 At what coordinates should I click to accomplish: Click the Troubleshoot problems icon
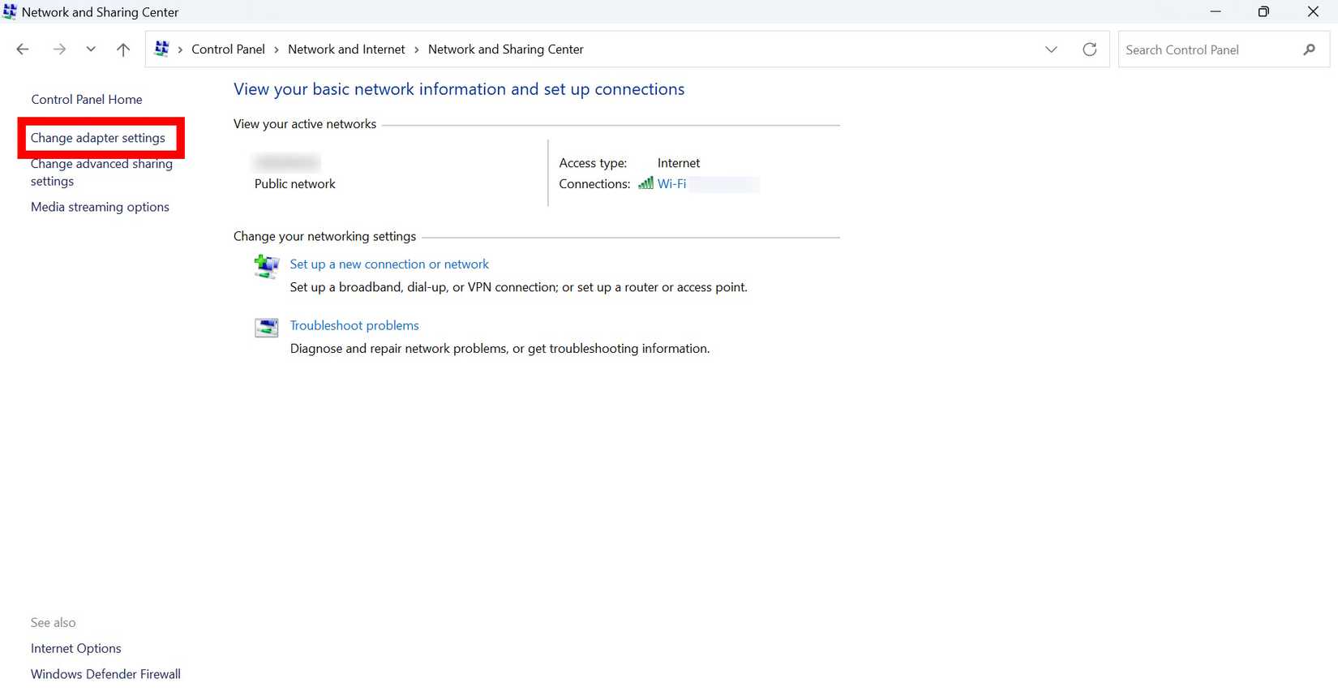coord(266,328)
